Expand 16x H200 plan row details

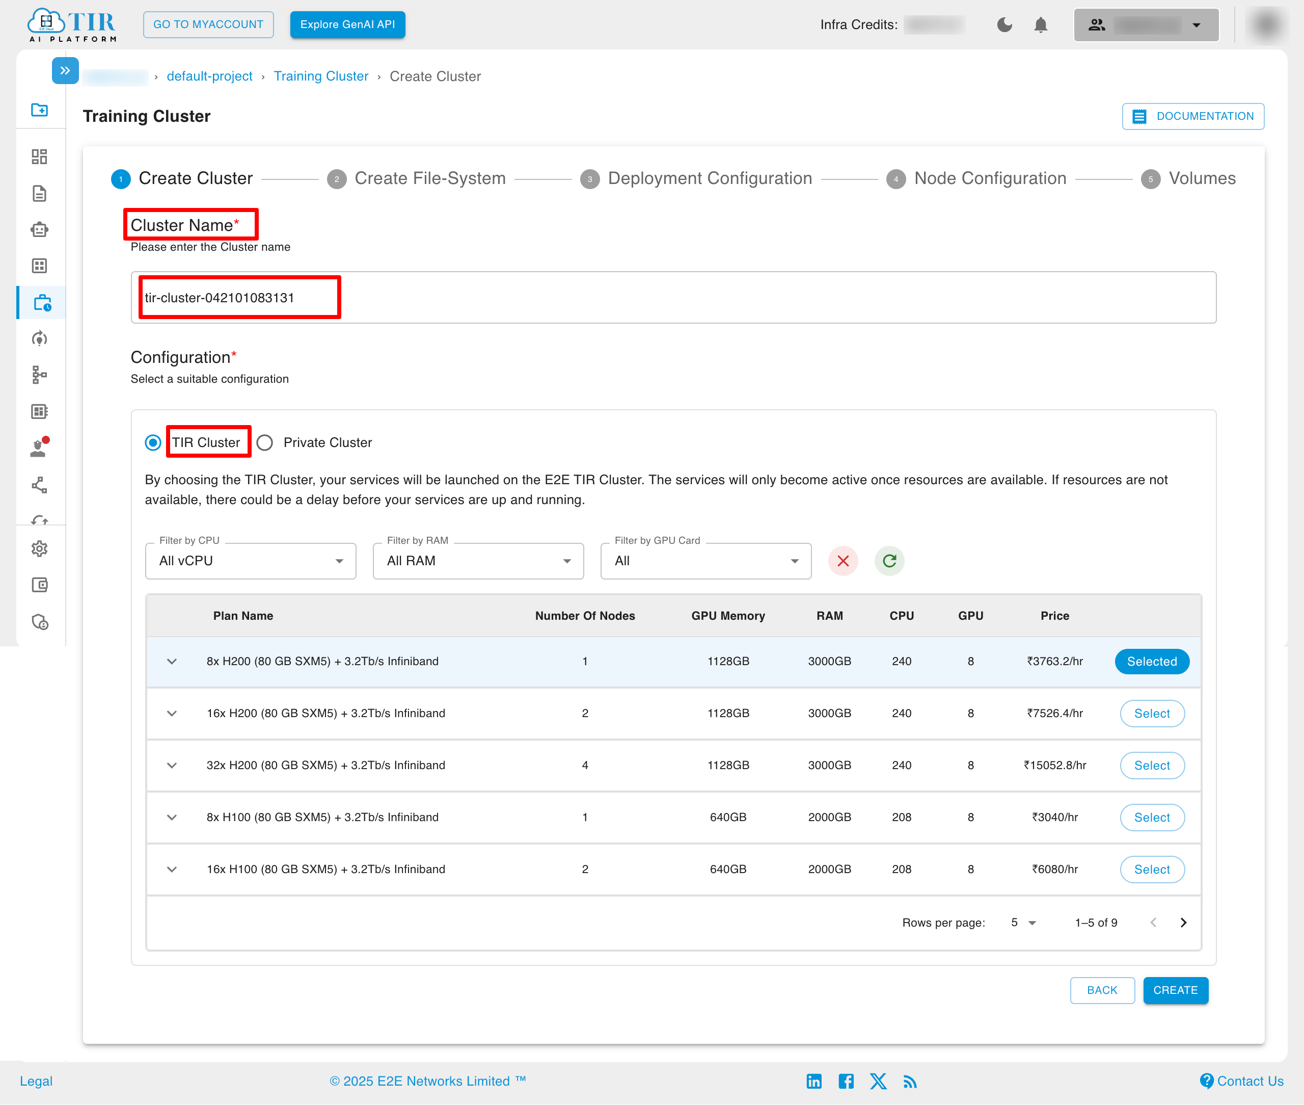172,713
